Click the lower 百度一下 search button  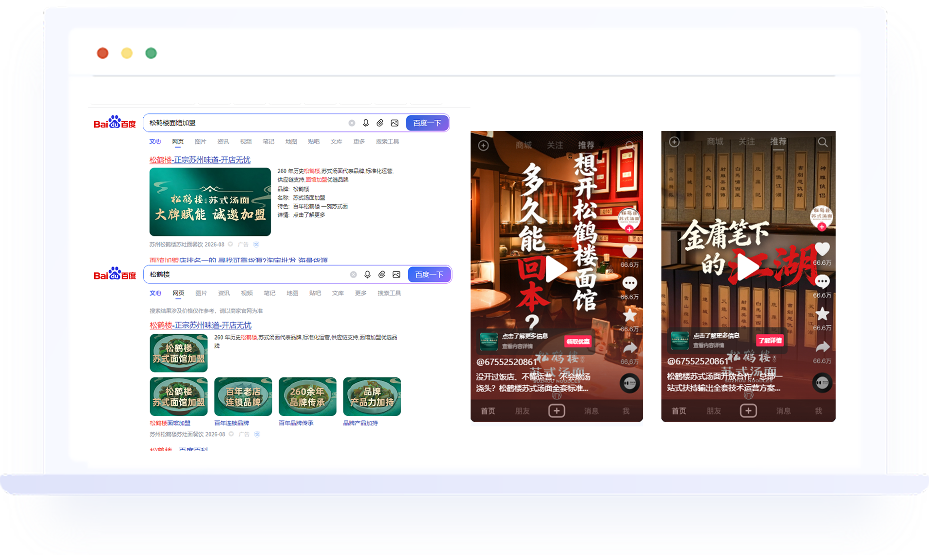pos(429,275)
